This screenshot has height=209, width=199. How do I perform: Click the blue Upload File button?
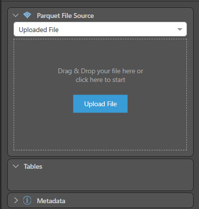(100, 104)
